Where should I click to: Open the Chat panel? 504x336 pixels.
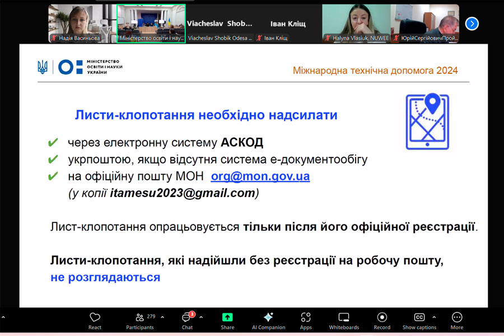coord(186,320)
